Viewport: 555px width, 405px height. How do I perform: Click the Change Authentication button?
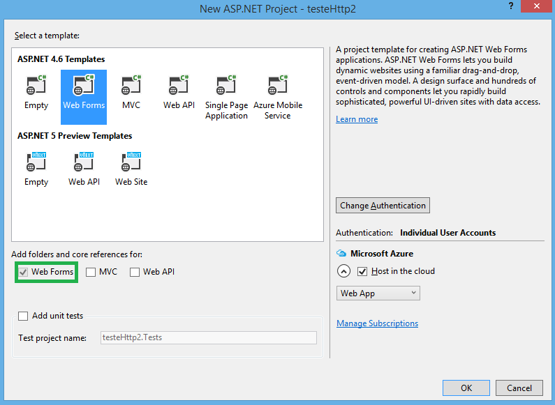[x=383, y=206]
